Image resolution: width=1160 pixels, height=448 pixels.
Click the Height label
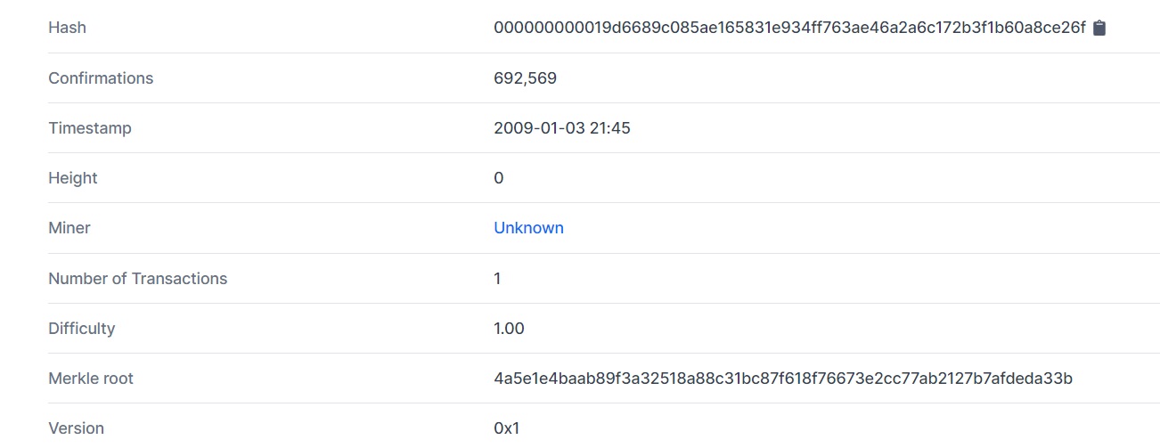tap(73, 178)
